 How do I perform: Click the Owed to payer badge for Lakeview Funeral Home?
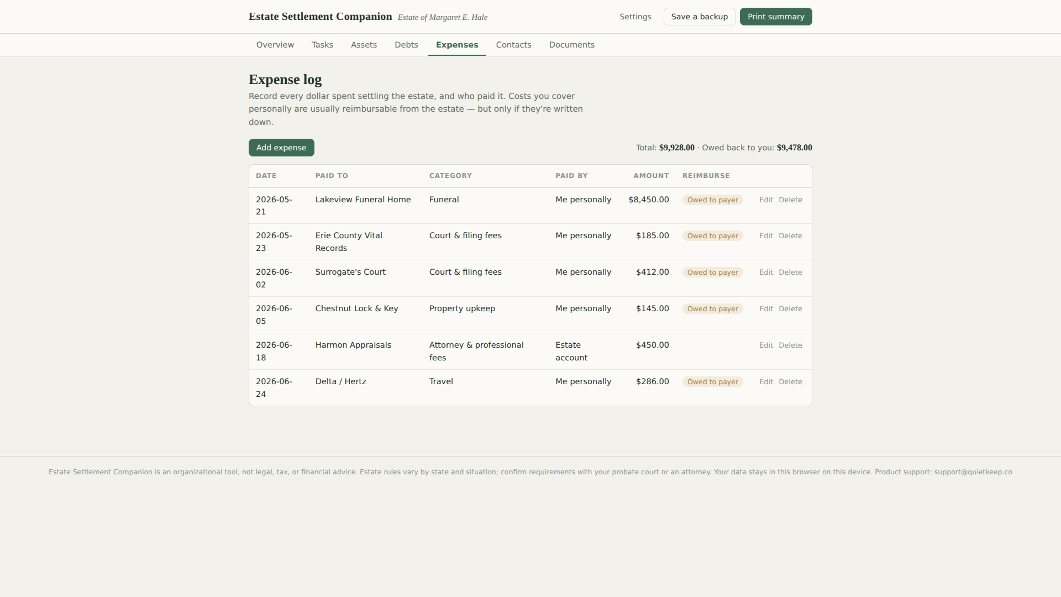point(712,200)
